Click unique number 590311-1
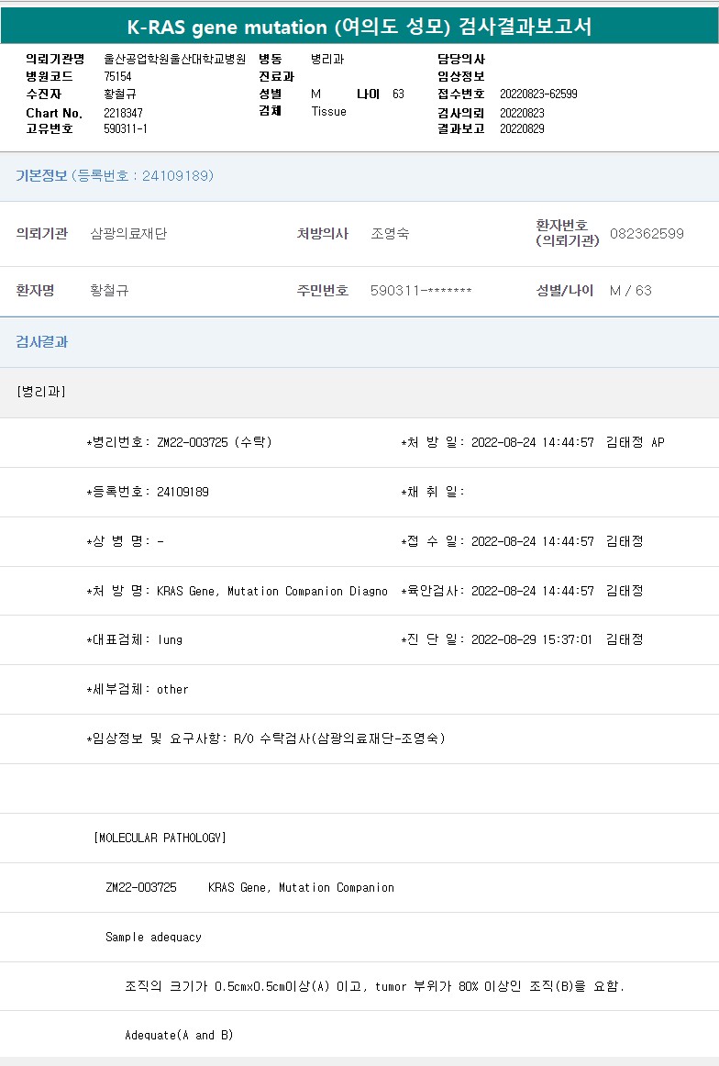The image size is (719, 1066). coord(125,128)
